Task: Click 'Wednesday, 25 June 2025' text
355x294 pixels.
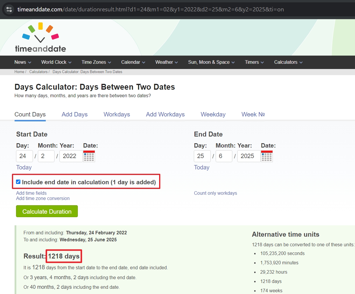Action: coord(88,240)
